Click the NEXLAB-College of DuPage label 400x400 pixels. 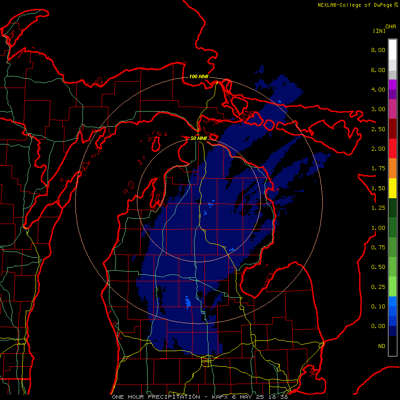point(357,5)
